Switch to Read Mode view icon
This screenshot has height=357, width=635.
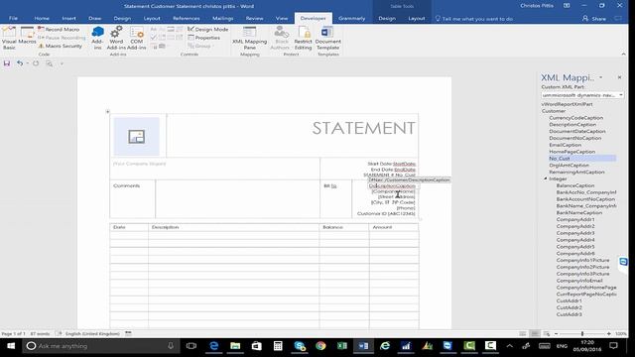click(523, 334)
